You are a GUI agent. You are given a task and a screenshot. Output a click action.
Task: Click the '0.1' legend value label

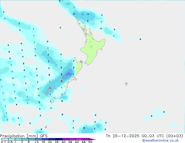click(x=3, y=142)
